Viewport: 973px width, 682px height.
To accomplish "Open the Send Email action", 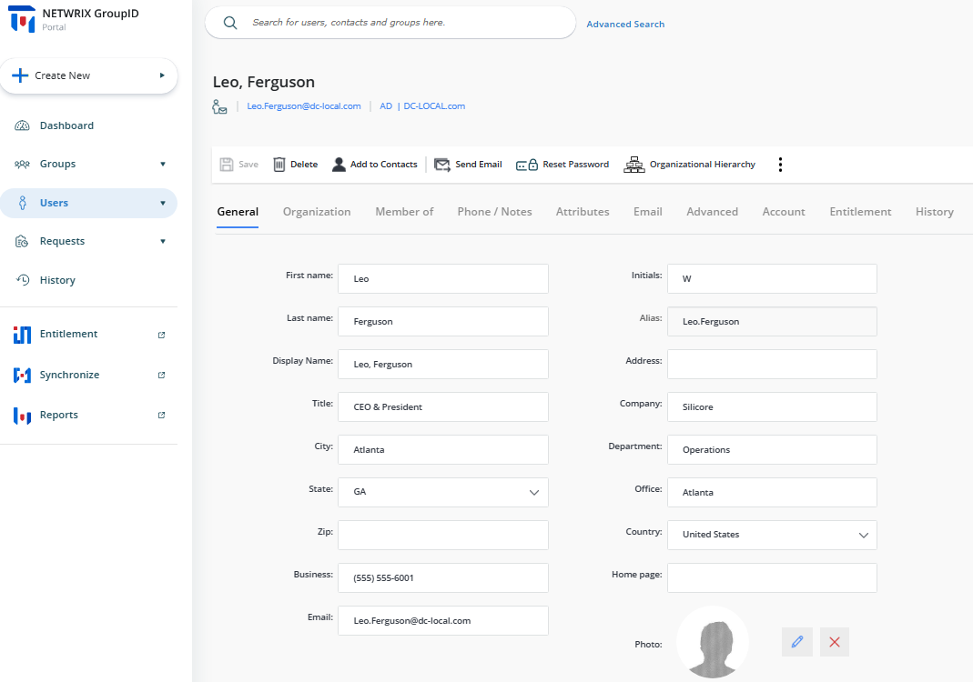I will 468,164.
